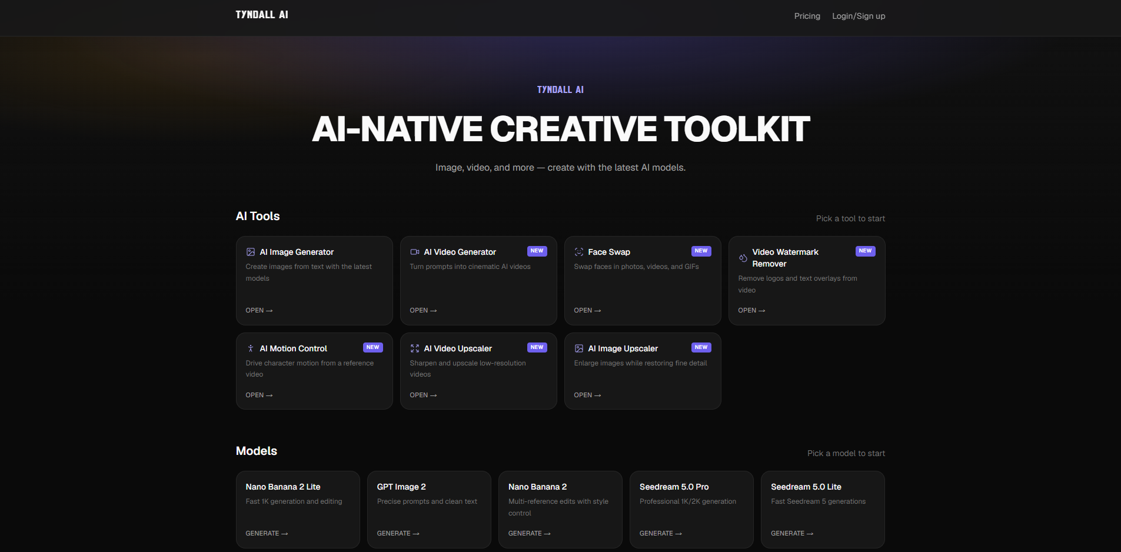Select the AI Video Upscaler title
The image size is (1121, 552).
(x=458, y=348)
